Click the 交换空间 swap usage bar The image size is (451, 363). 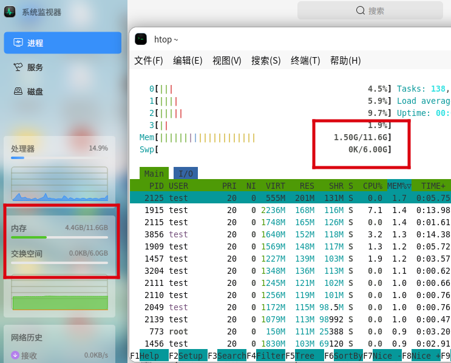tap(59, 263)
